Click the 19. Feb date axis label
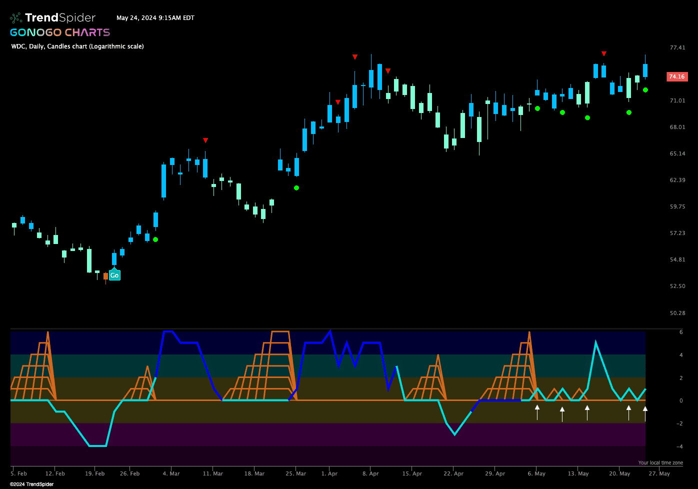 (x=95, y=473)
